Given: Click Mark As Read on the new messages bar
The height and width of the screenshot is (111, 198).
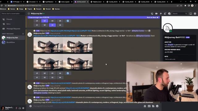Looking at the screenshot, I should 153,18.
